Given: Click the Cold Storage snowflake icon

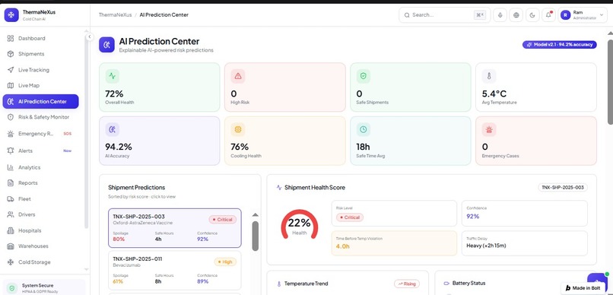Looking at the screenshot, I should click(x=11, y=262).
